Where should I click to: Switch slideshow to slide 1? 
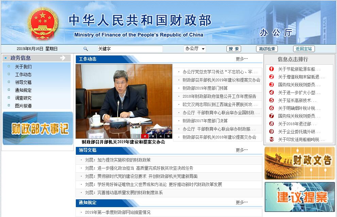[x=137, y=136]
